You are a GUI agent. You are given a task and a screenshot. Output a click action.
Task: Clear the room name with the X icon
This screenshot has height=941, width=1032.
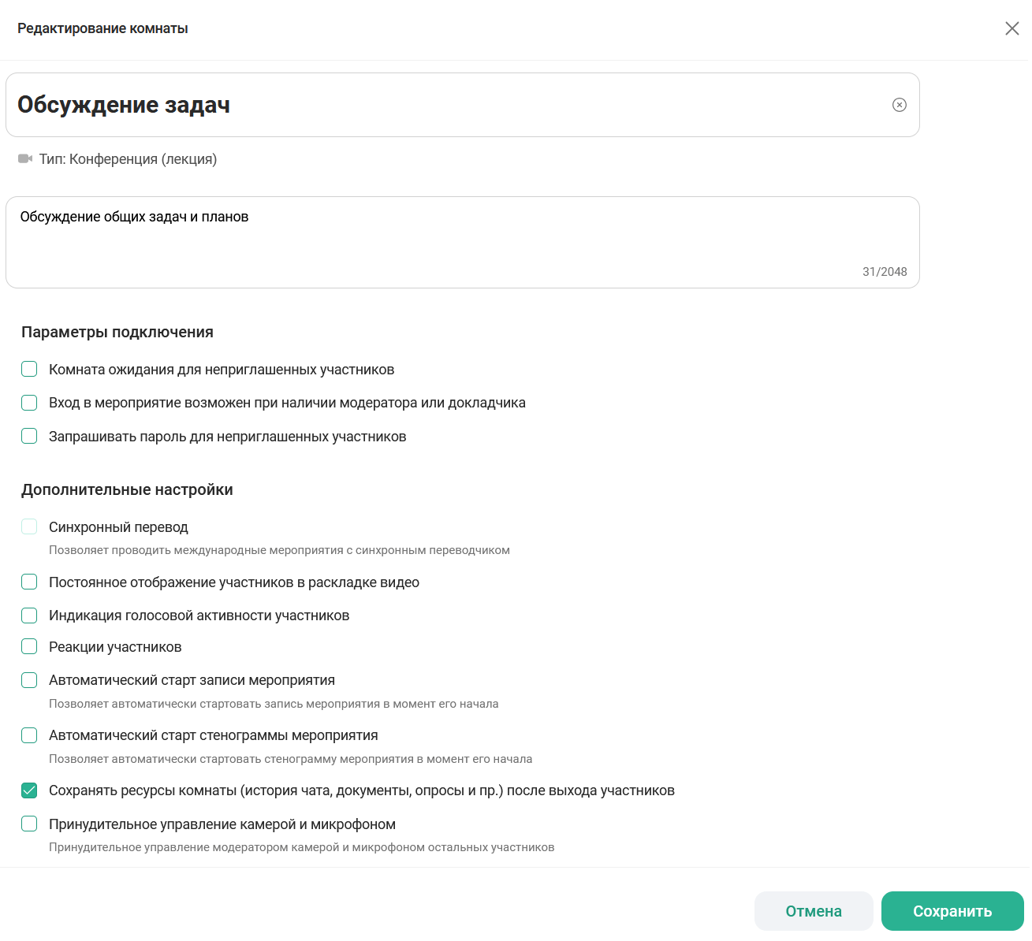[x=899, y=105]
